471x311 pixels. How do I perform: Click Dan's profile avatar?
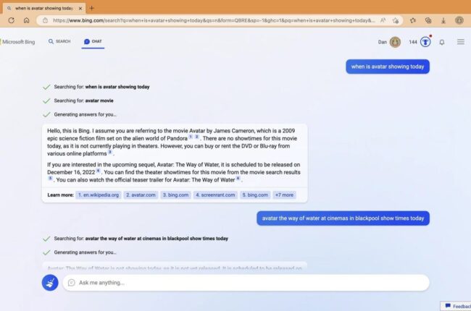[395, 42]
